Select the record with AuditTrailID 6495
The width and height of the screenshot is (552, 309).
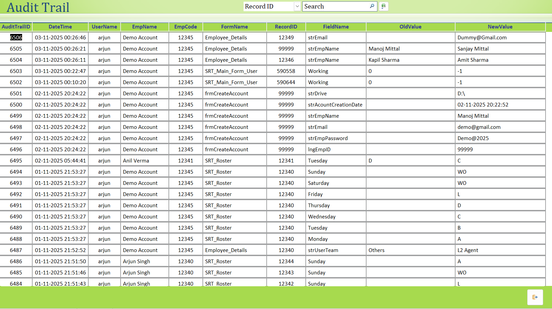(x=16, y=160)
